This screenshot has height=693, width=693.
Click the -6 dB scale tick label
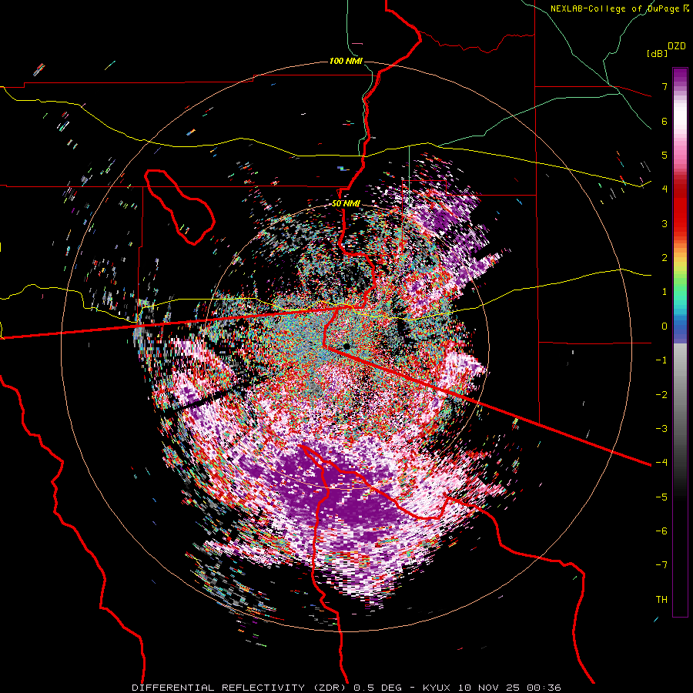(x=661, y=531)
